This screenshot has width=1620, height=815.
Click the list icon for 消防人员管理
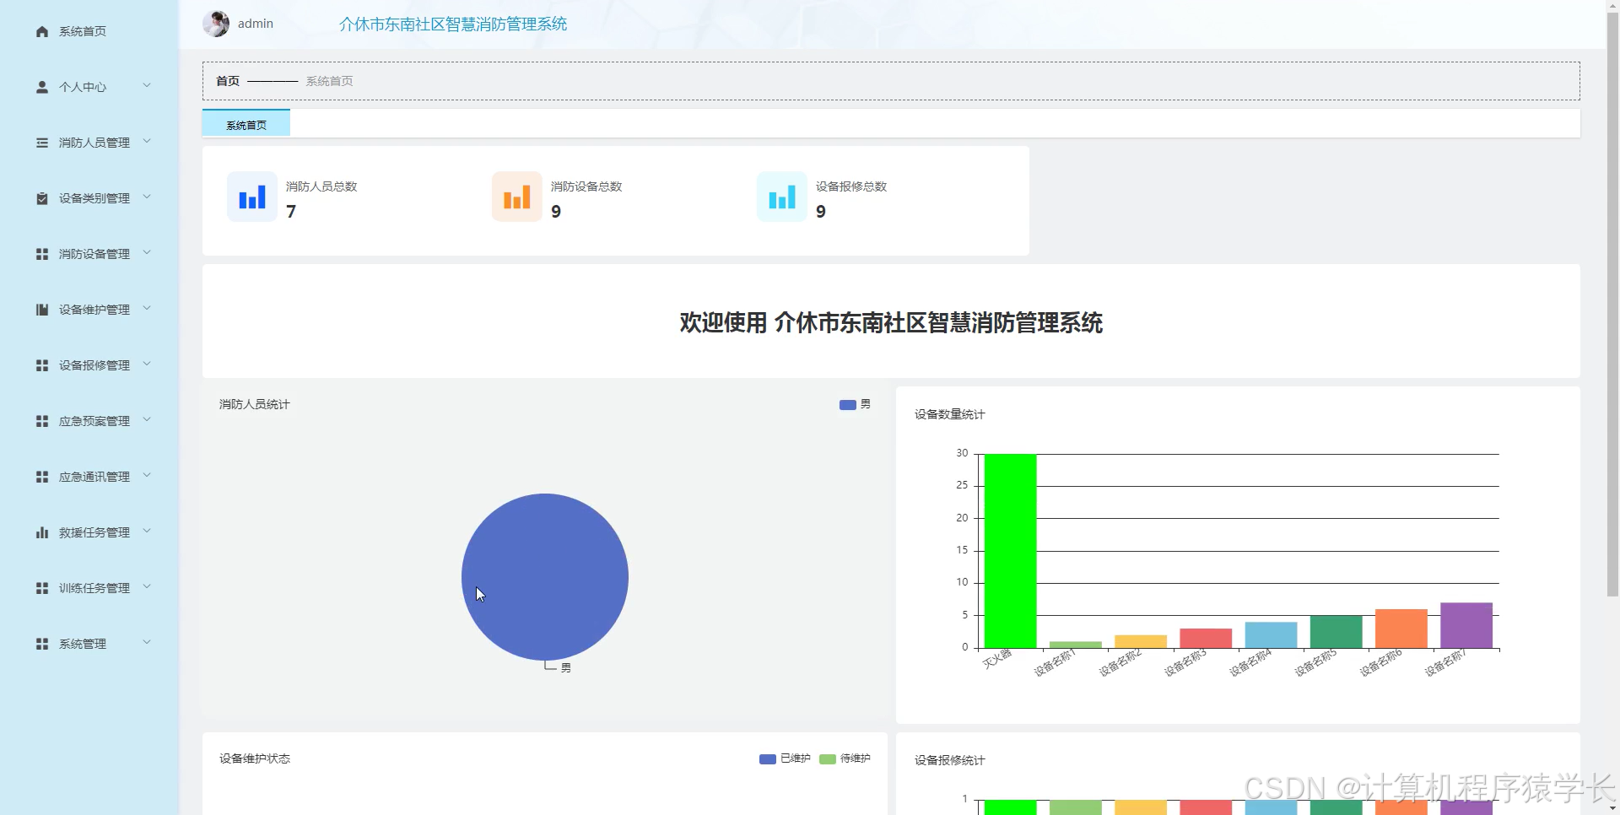(x=42, y=143)
